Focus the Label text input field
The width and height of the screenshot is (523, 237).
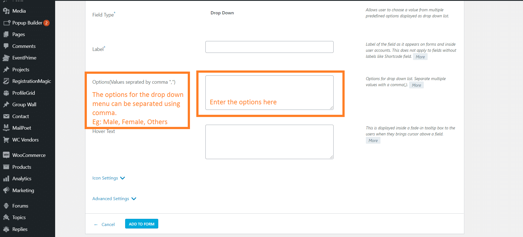[x=269, y=47]
